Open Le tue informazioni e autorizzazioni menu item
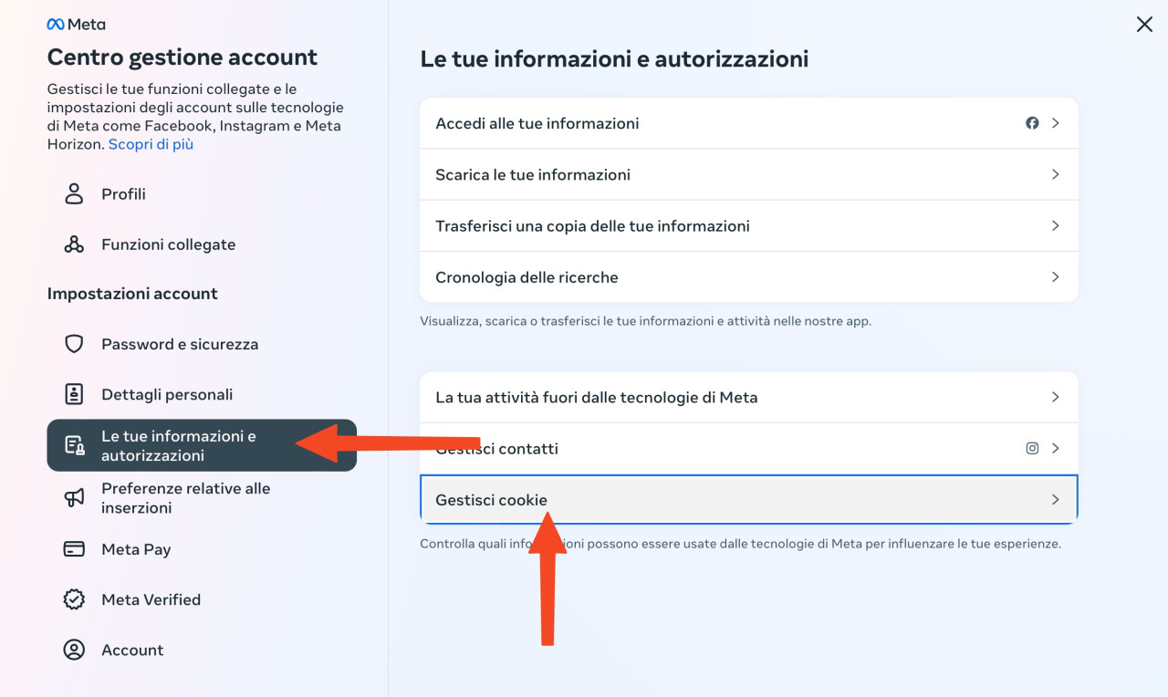This screenshot has width=1168, height=697. pos(202,445)
